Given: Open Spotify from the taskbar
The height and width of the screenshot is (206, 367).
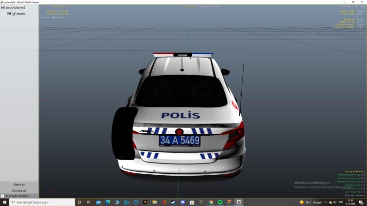Looking at the screenshot, I should [220, 202].
